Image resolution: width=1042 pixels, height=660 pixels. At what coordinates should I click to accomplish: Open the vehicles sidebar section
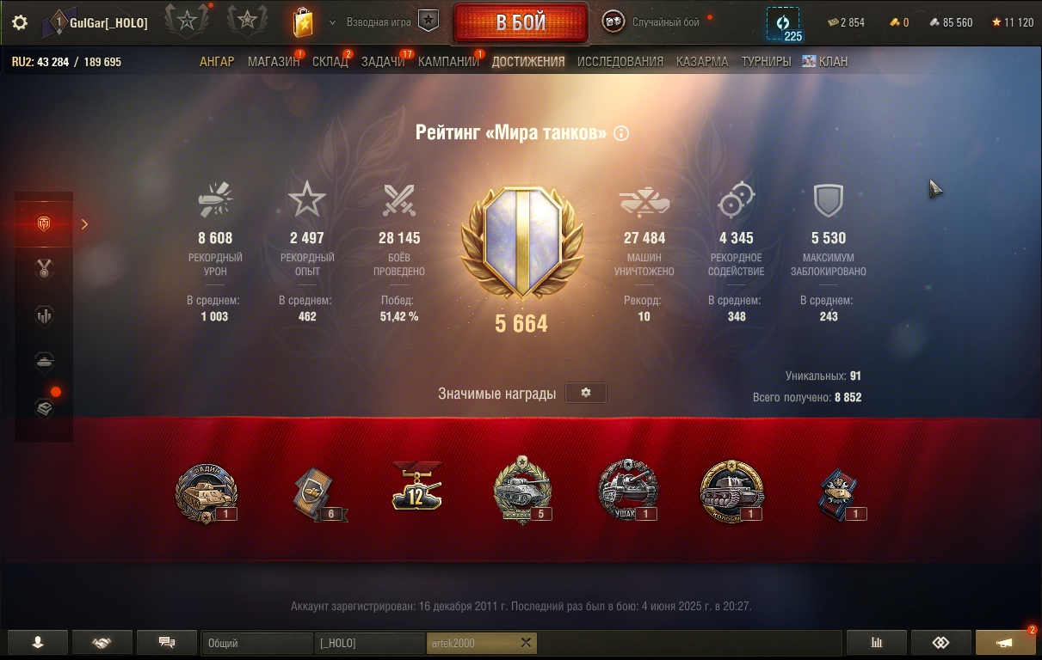(44, 362)
